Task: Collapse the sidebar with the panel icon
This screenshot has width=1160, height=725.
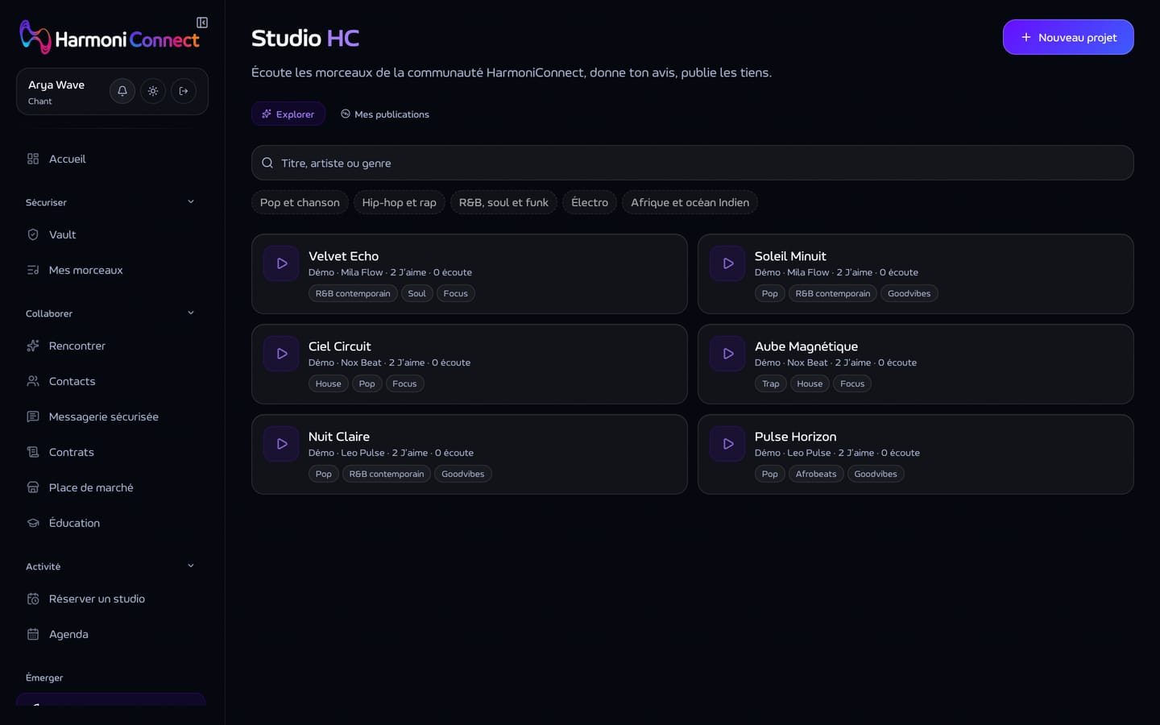Action: coord(202,23)
